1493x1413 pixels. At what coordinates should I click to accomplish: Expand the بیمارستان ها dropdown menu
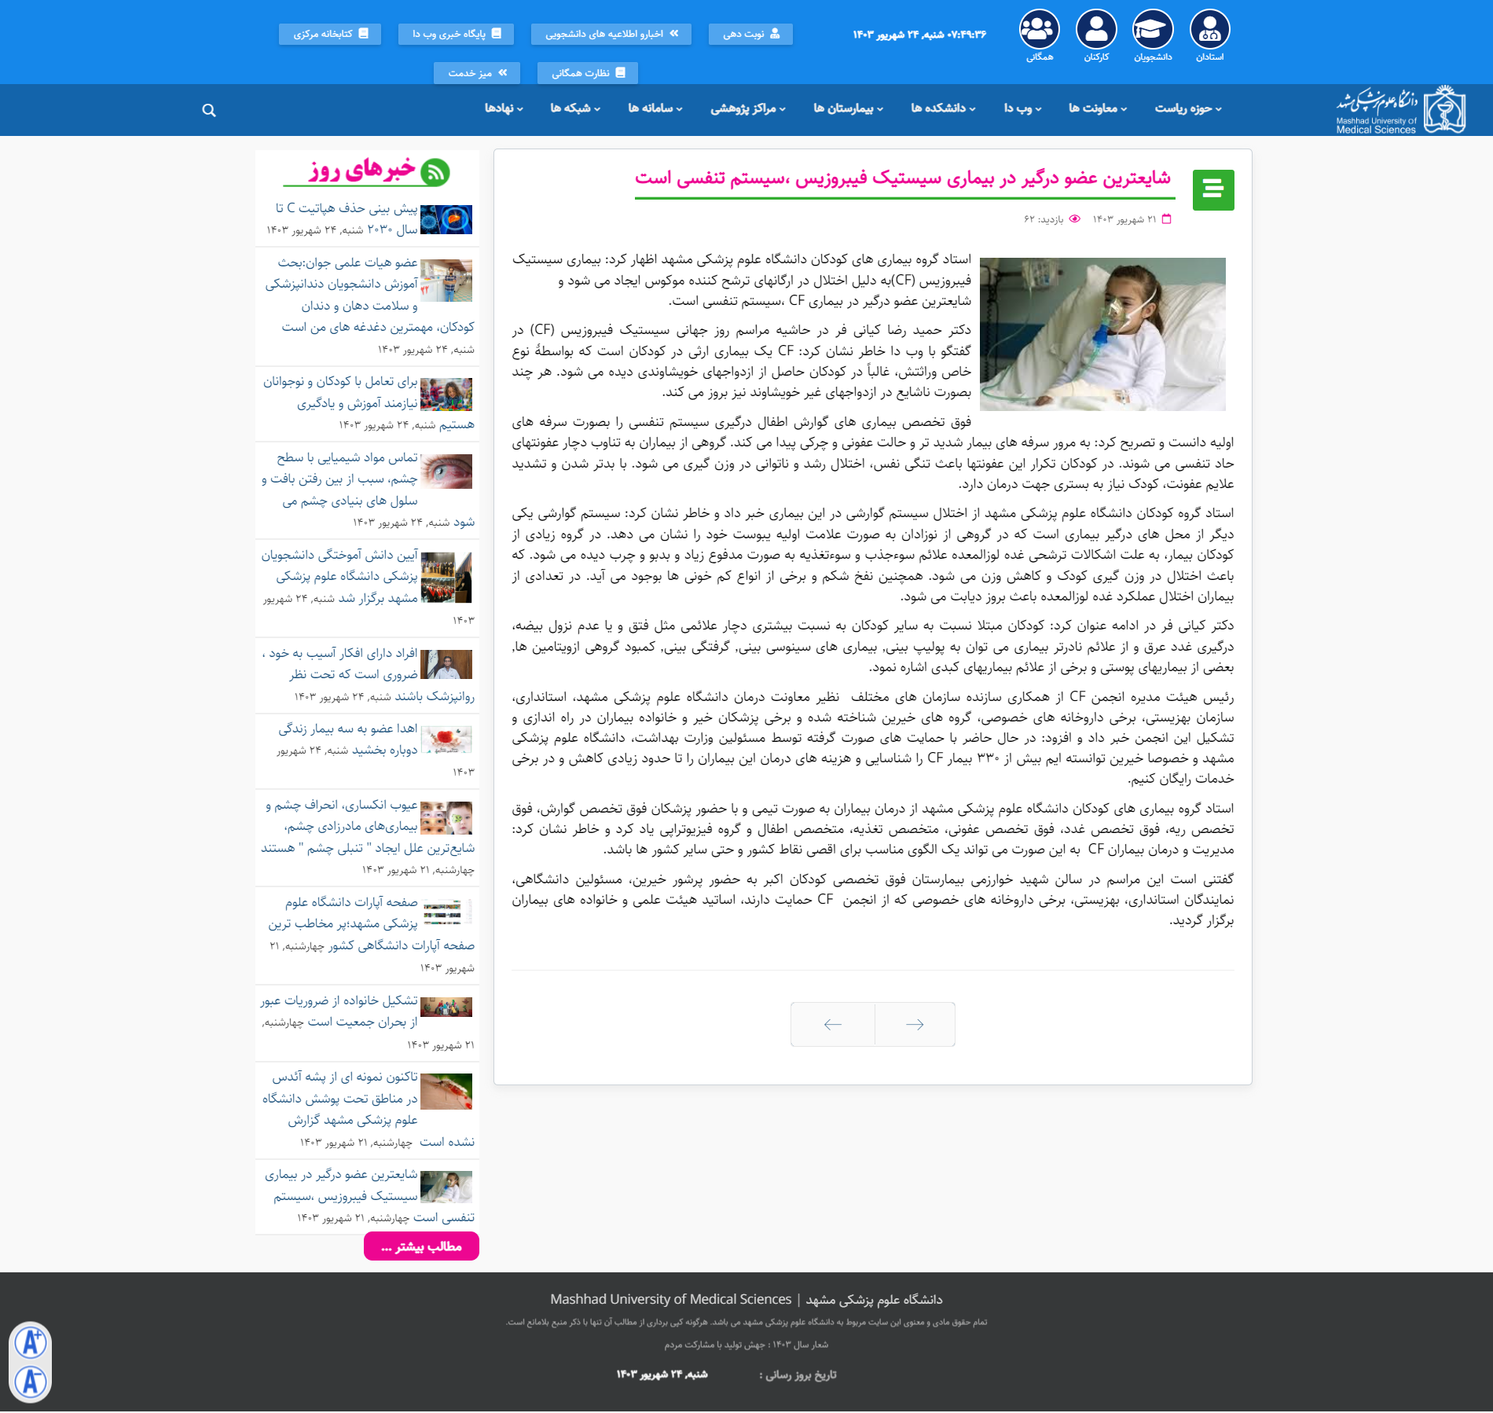click(x=848, y=108)
